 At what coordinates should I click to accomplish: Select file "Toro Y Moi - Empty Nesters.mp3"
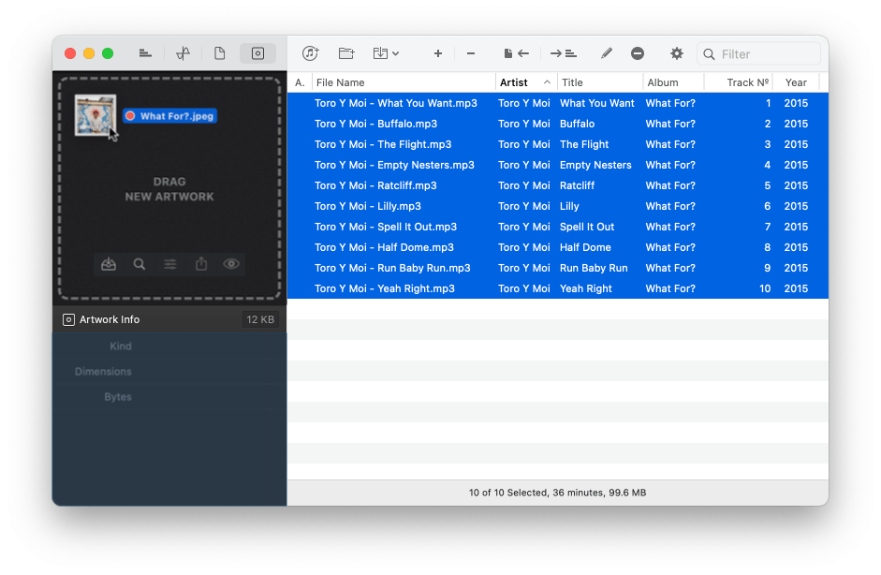click(x=394, y=165)
